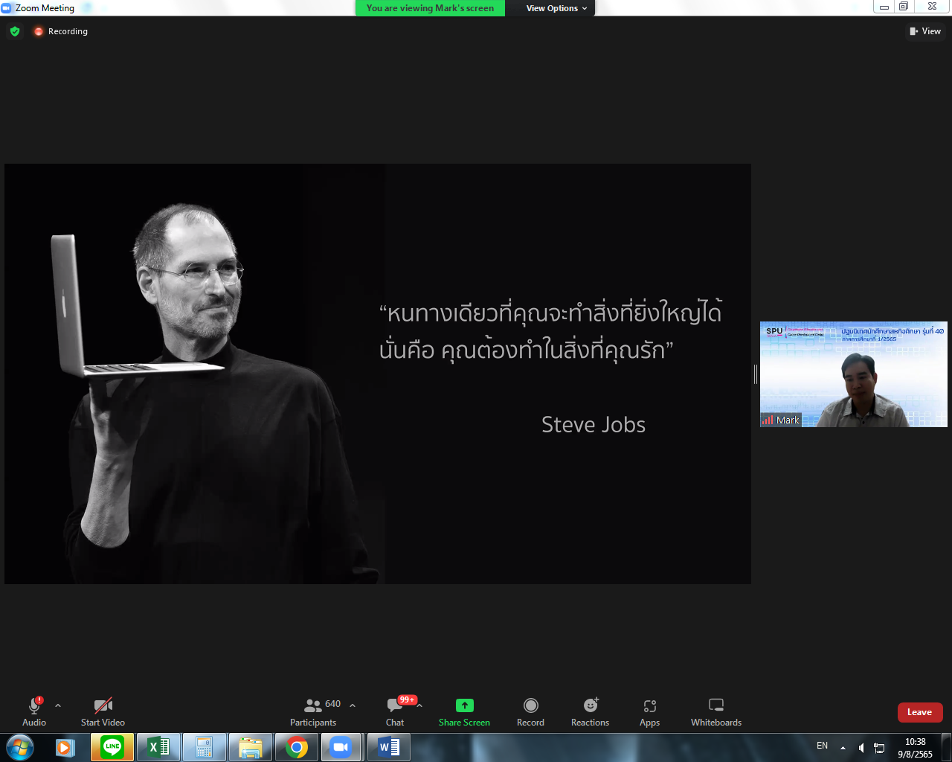The width and height of the screenshot is (952, 762).
Task: Click the green encryption shield icon
Action: tap(15, 31)
